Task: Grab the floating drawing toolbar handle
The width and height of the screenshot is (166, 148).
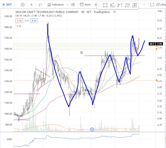Action: [99, 5]
